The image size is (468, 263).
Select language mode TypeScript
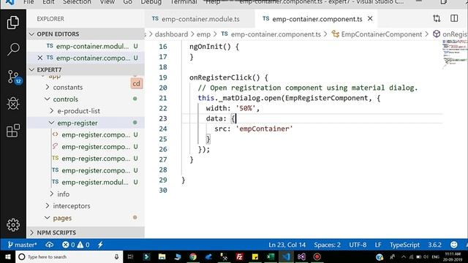404,245
